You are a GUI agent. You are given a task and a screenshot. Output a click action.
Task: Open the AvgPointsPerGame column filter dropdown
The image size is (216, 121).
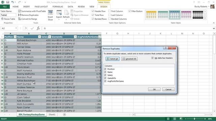tap(100, 37)
